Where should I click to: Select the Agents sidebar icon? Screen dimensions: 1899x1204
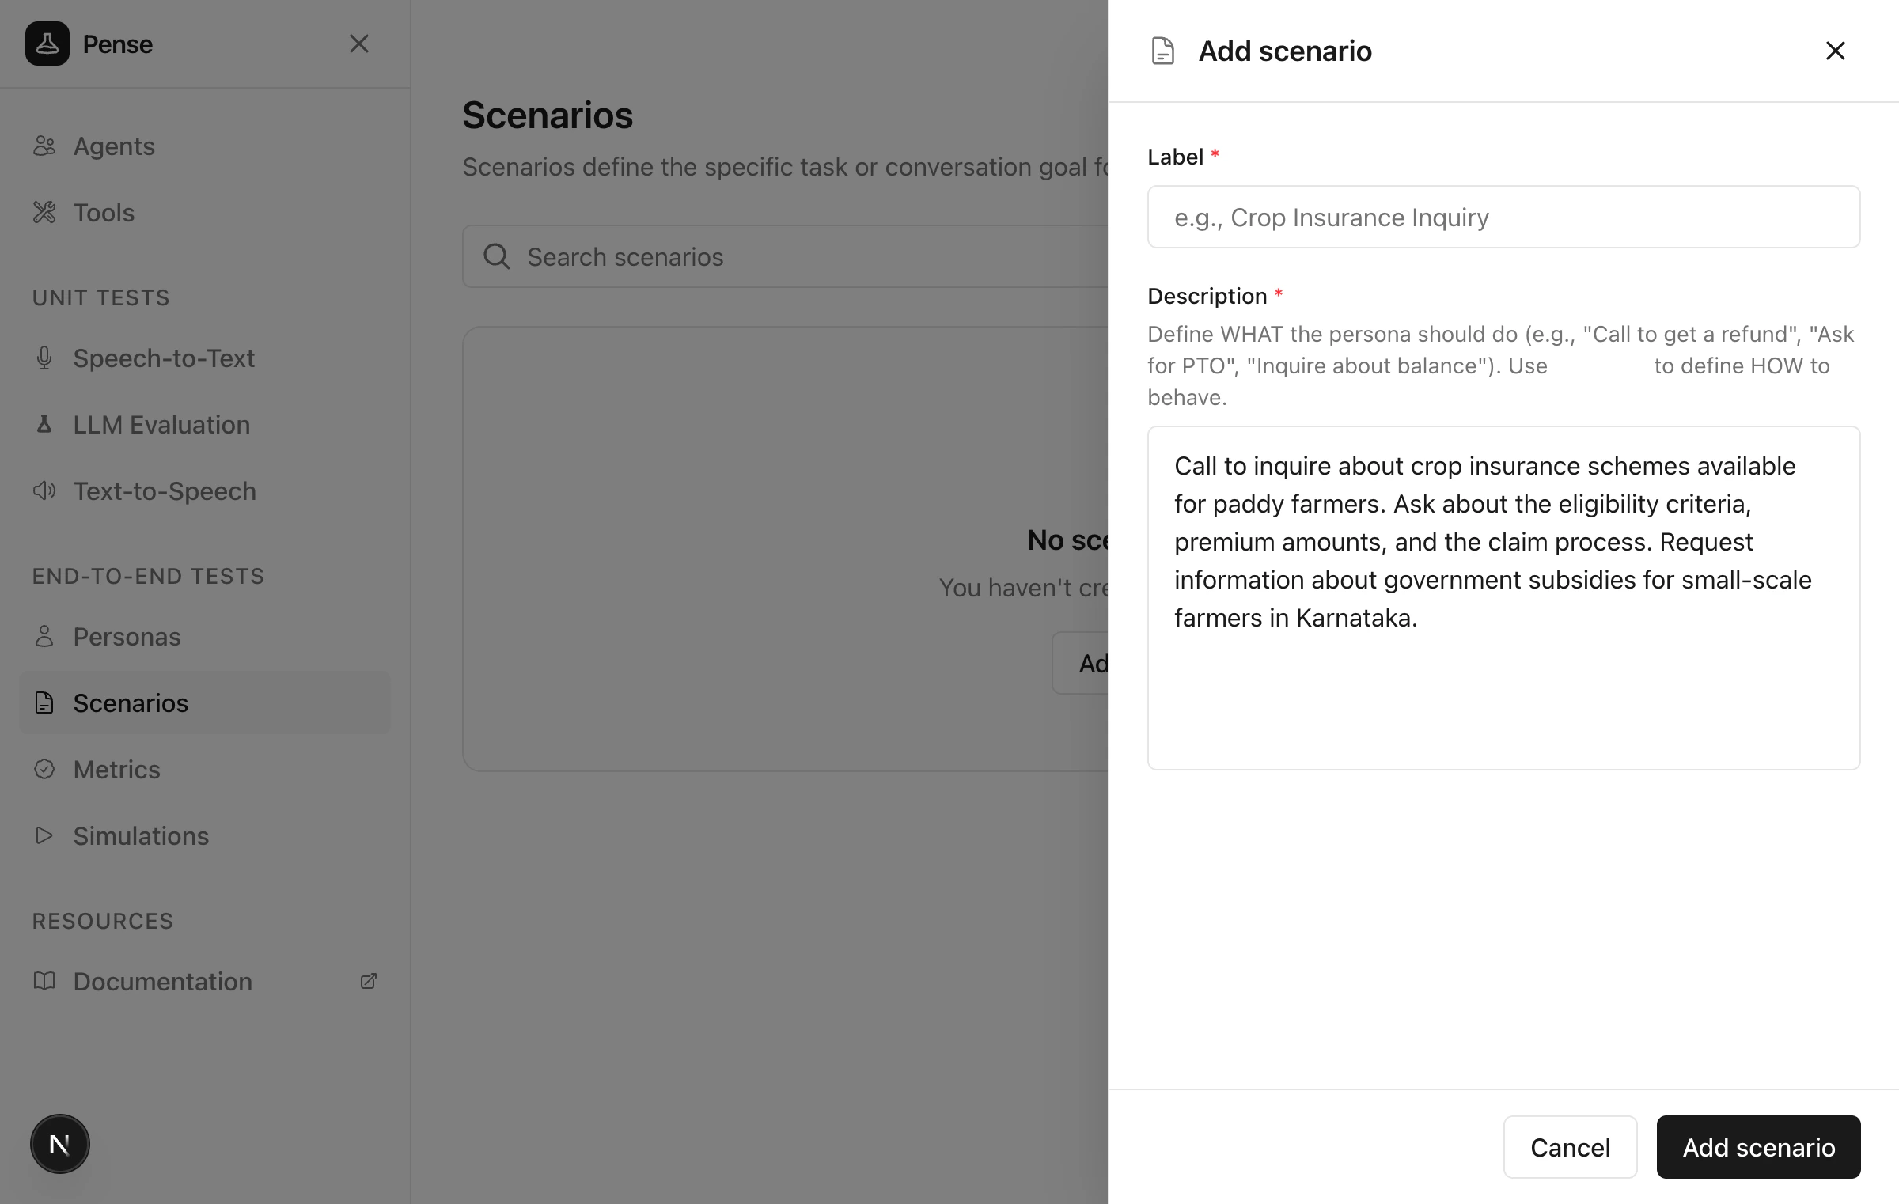point(45,146)
